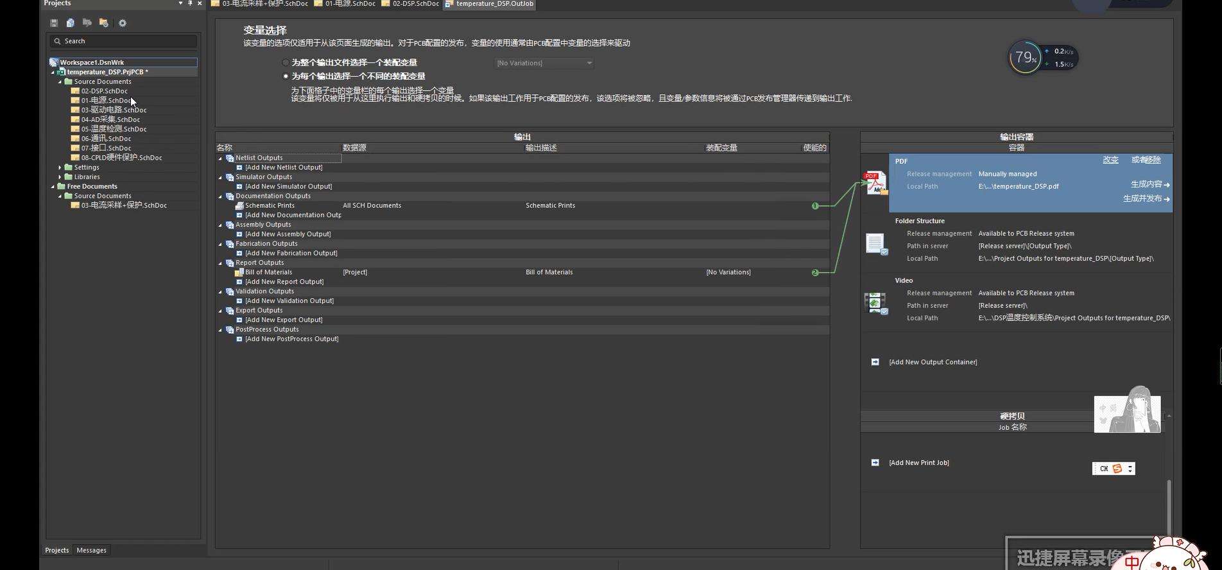Switch to 02-DSP.SchDoc document tab
Screen dimensions: 1222x570
click(410, 4)
